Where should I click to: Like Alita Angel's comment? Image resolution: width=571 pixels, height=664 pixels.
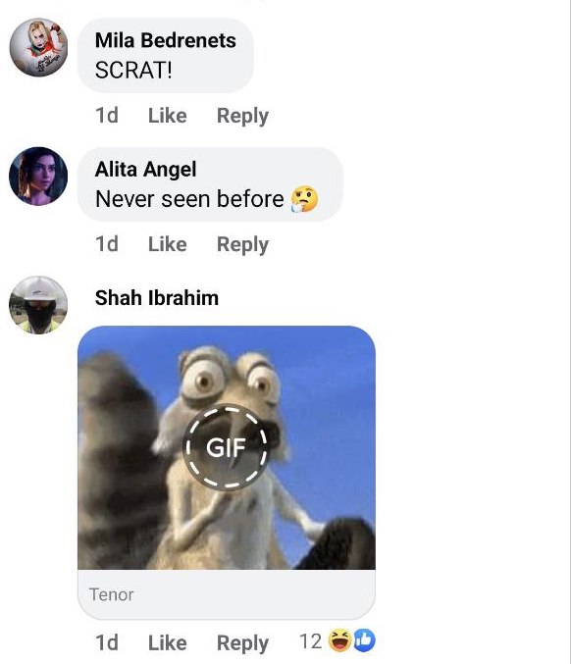[x=168, y=244]
